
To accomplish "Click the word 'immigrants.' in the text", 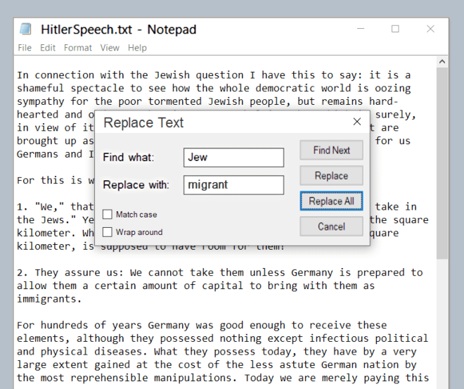I will point(49,299).
